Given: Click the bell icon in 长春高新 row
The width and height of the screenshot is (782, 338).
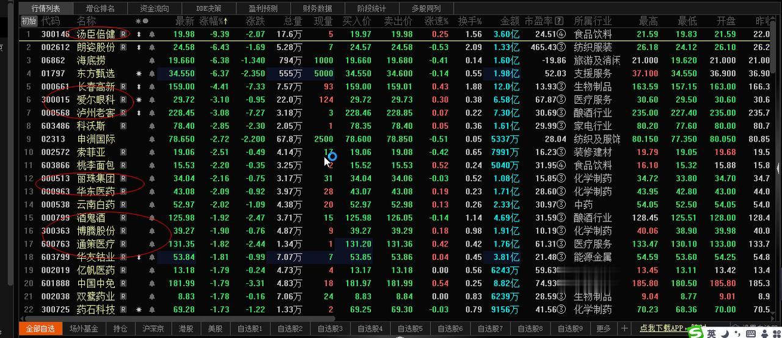Looking at the screenshot, I should click(x=152, y=87).
